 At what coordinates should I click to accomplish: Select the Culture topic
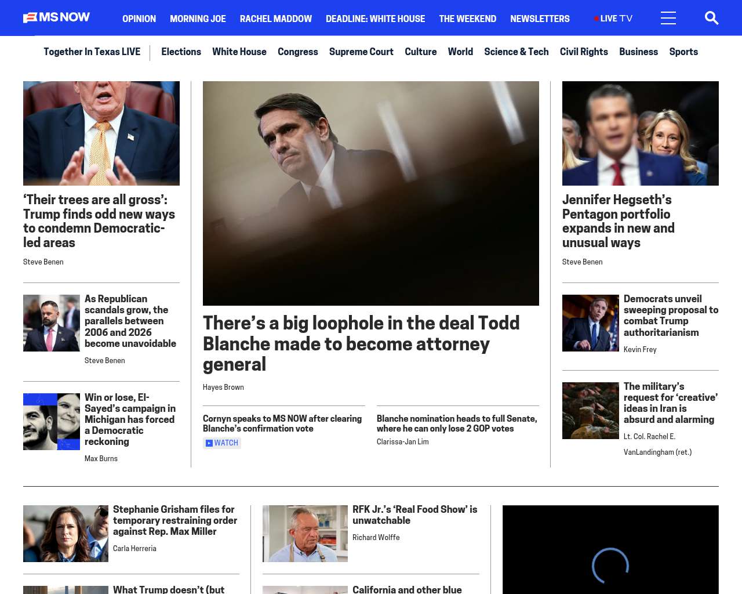pyautogui.click(x=421, y=52)
